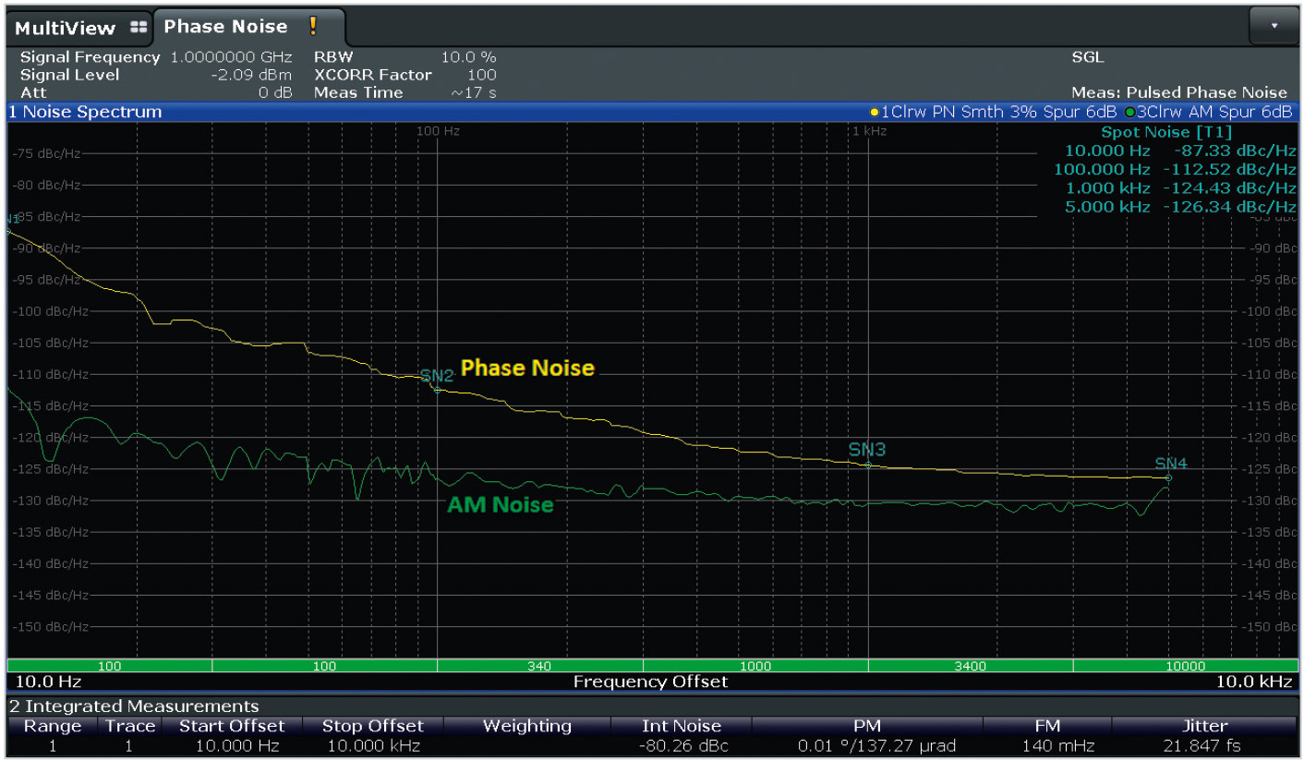Click the Signal Level -2.09 dBm value
The width and height of the screenshot is (1304, 761).
[x=251, y=75]
